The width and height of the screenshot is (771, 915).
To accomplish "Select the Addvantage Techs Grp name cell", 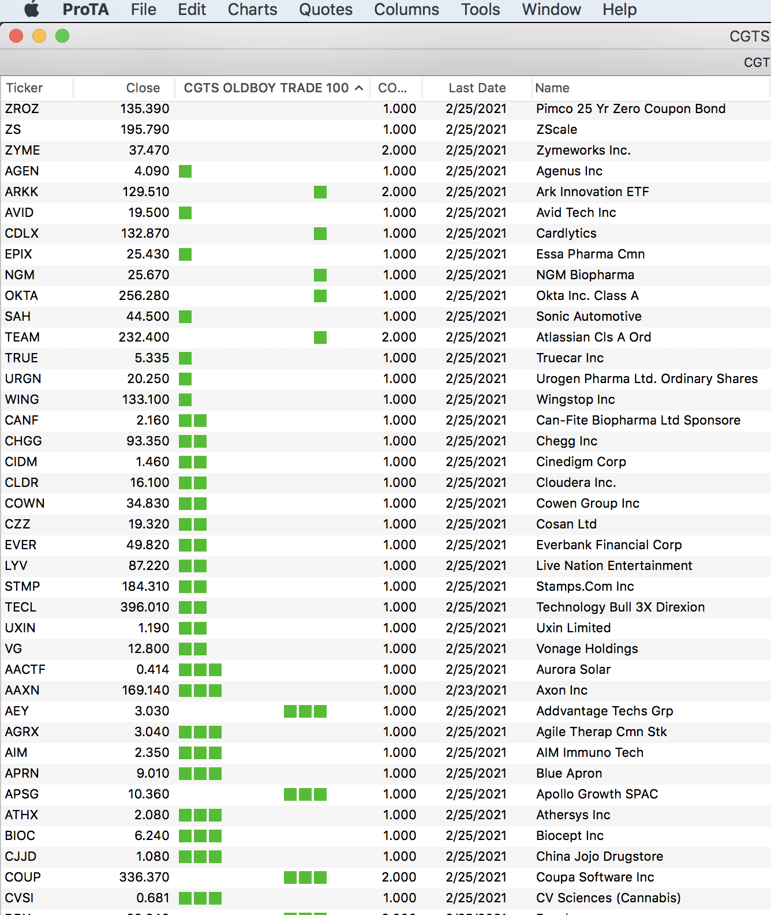I will tap(605, 711).
